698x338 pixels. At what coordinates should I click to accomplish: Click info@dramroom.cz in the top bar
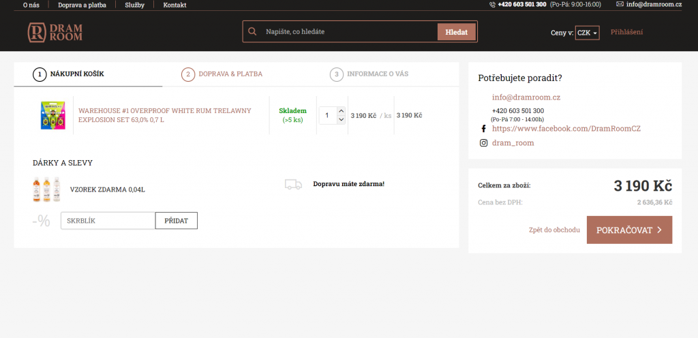(x=654, y=5)
